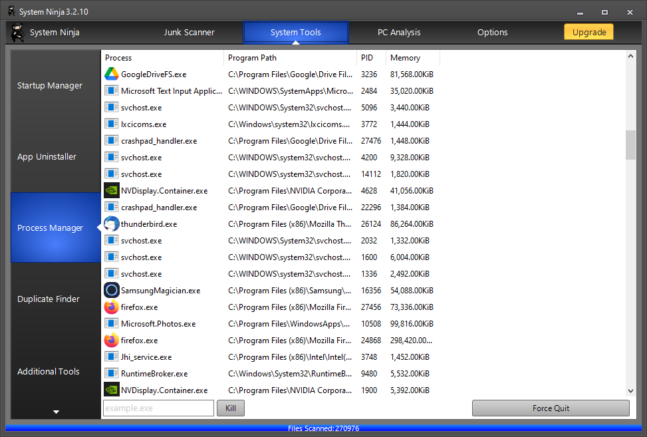Screen dimensions: 647x437
Task: Click the Microsoft Text Input Application process name
Action: tap(172, 90)
